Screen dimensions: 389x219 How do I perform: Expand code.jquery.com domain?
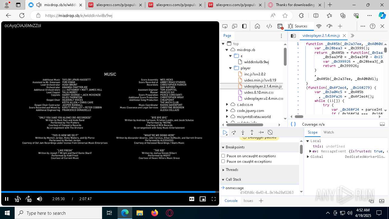(227, 110)
